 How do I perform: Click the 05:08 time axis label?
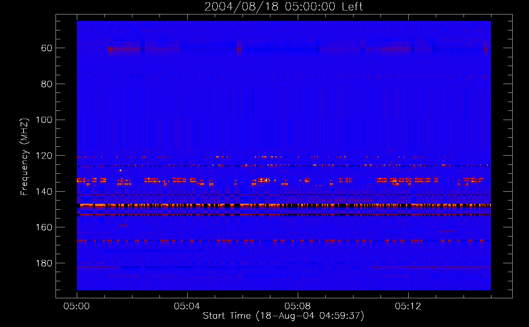click(298, 306)
